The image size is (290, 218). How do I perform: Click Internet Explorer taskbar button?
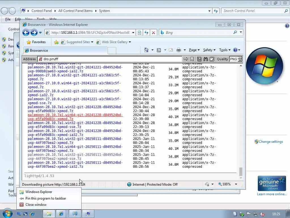(x=61, y=214)
